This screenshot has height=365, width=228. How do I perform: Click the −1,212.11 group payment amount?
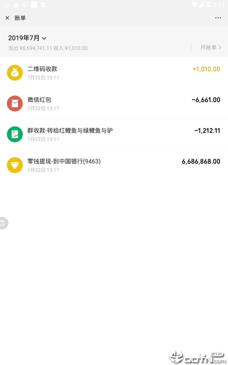207,131
